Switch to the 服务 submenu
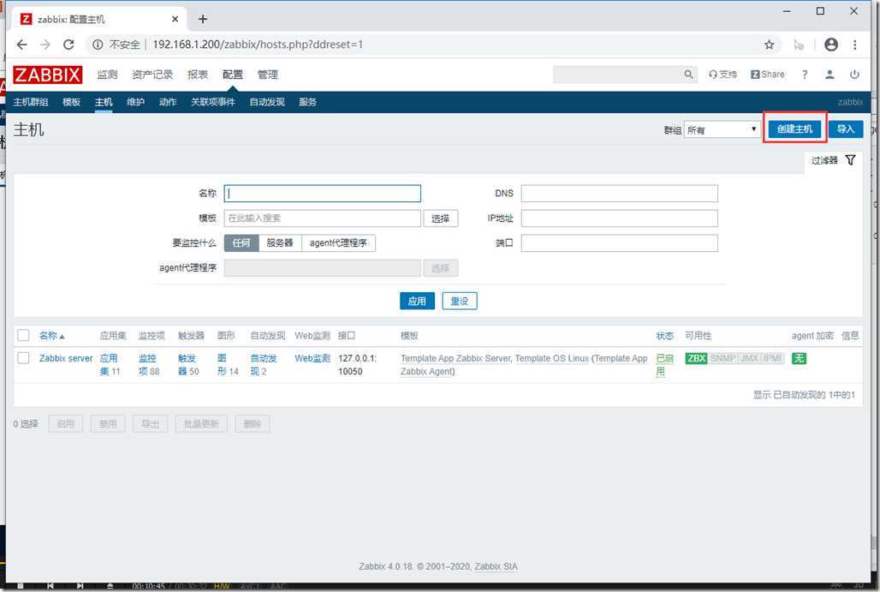This screenshot has width=880, height=592. [307, 102]
